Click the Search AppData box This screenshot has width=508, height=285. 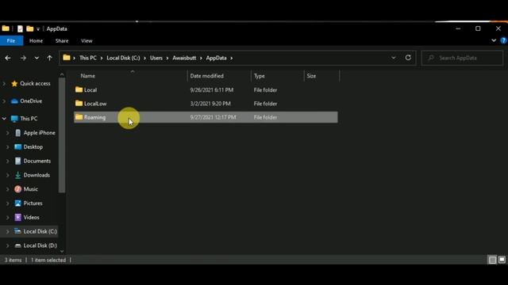click(462, 58)
